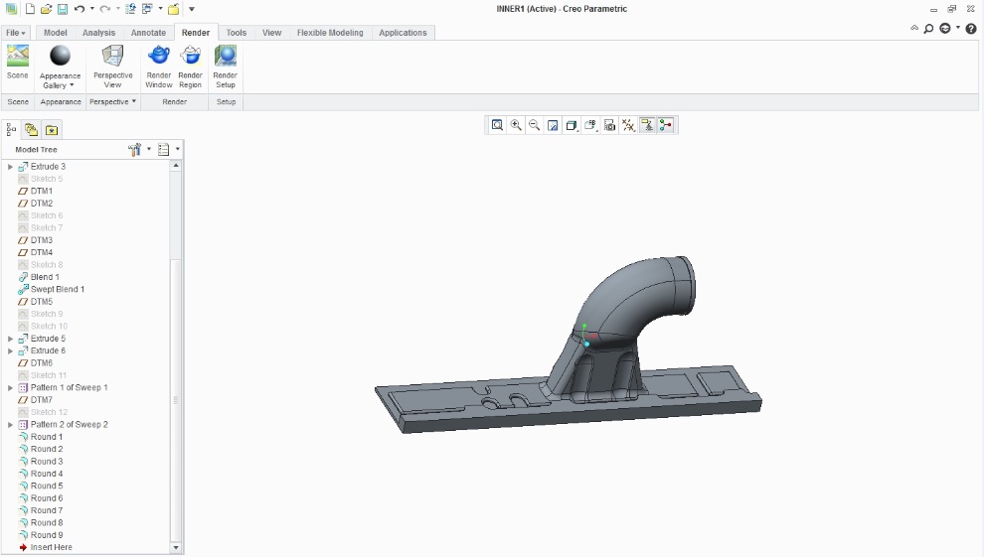Viewport: 984px width, 557px height.
Task: Zoom in with the magnifier plus icon
Action: (516, 125)
